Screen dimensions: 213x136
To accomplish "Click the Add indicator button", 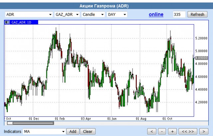I will coord(73,131).
